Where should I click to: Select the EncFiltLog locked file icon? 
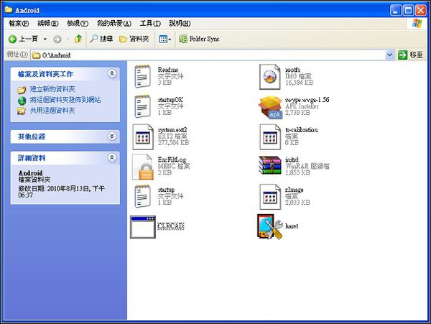[144, 166]
